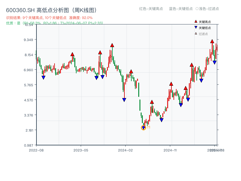241x181 pixels.
Task: Click the blue low-point marker near 2022-08
Action: point(43,78)
